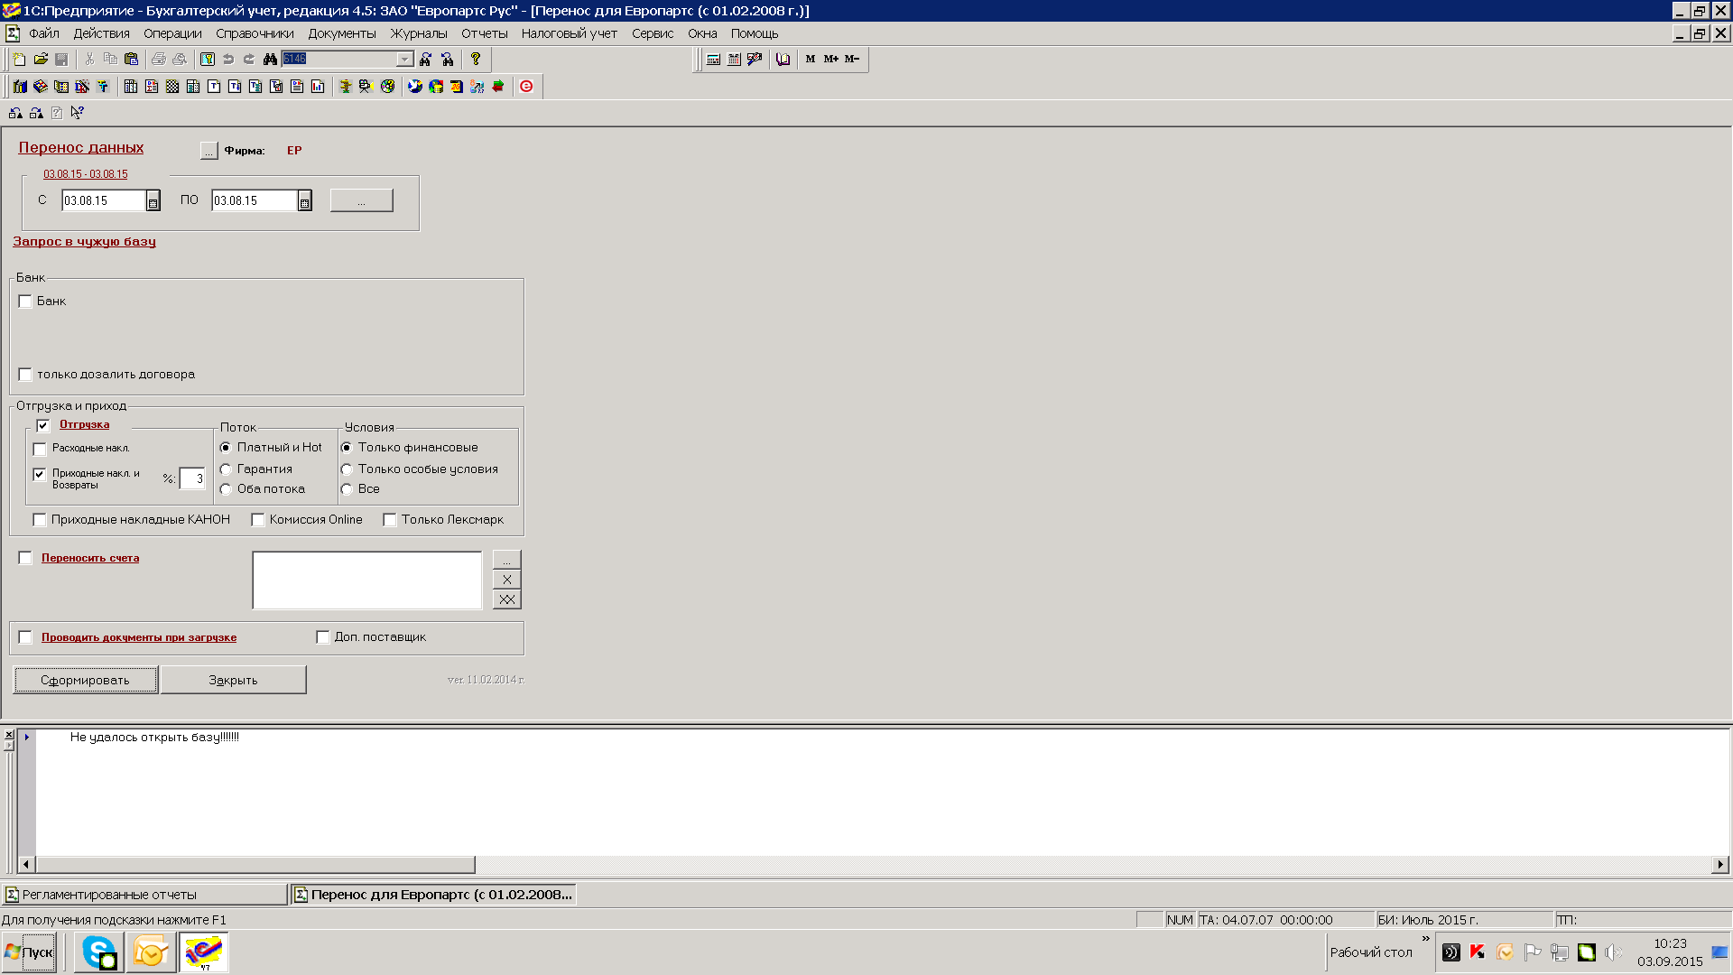The height and width of the screenshot is (975, 1733).
Task: Click the binoculars search icon
Action: coord(270,60)
